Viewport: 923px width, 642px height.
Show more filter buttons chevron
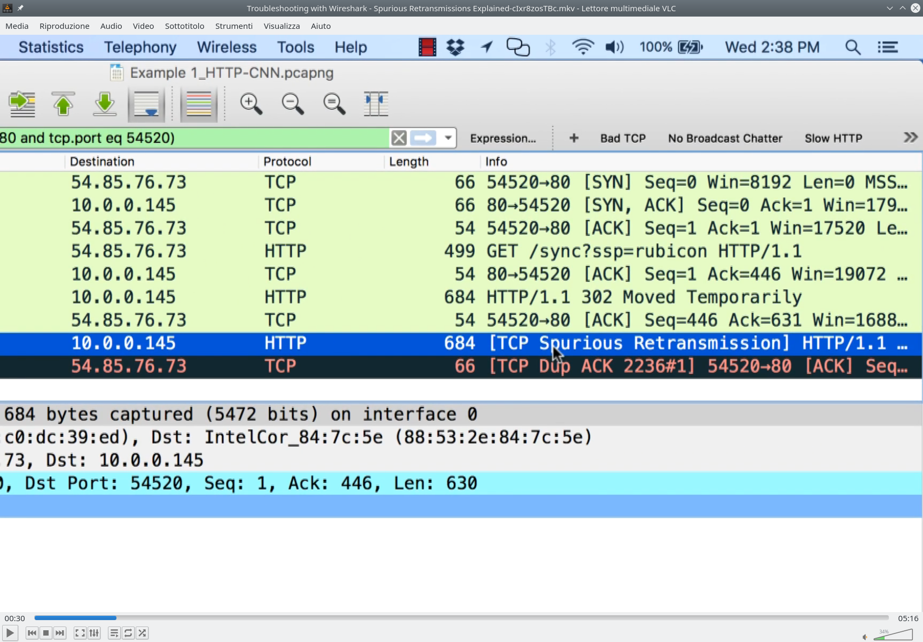pos(910,138)
